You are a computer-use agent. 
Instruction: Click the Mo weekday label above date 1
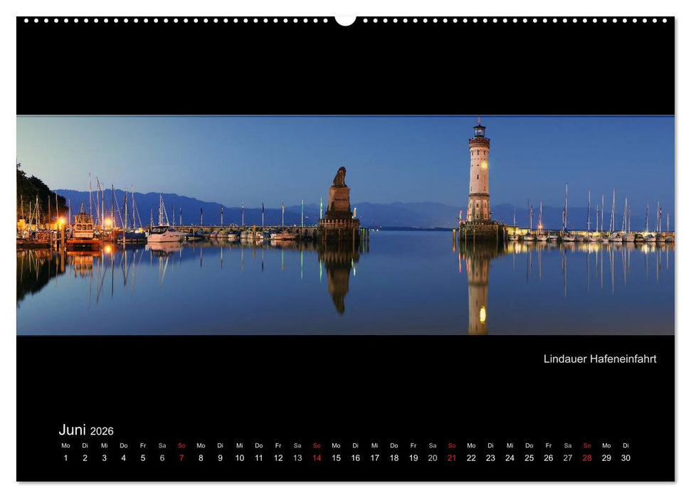[65, 446]
